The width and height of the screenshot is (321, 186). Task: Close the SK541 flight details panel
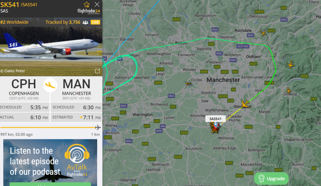(x=97, y=4)
